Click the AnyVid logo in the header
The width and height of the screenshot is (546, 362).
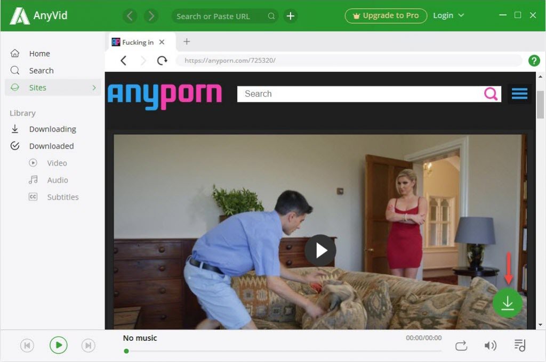click(38, 15)
